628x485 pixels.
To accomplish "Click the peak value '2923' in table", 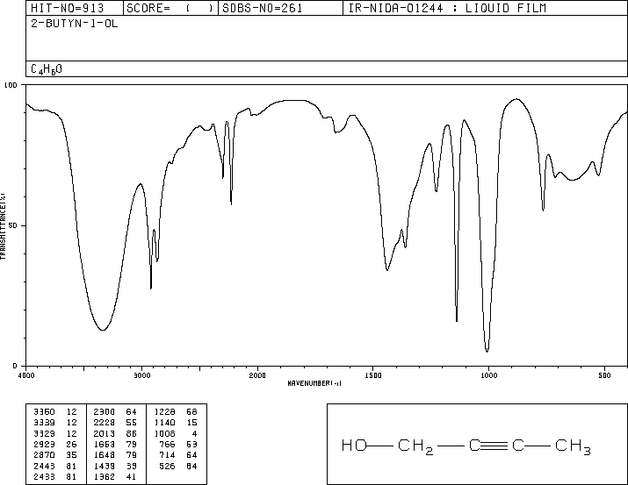I will (45, 444).
